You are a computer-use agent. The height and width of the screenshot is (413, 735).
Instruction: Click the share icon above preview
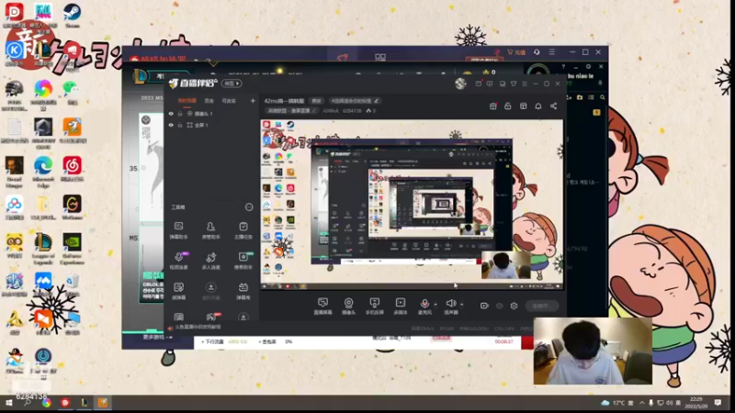pyautogui.click(x=554, y=106)
